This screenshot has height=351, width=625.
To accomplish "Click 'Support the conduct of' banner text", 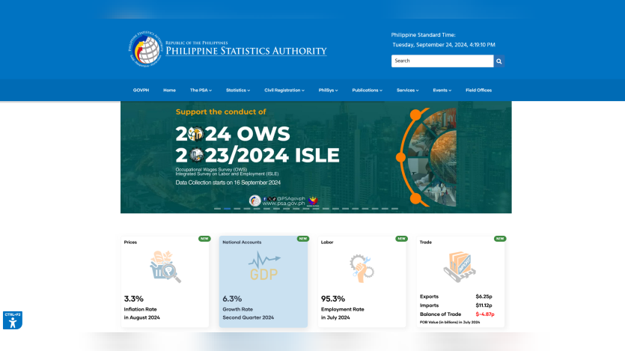I will coord(221,112).
